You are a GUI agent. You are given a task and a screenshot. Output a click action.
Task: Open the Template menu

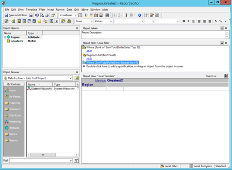point(31,9)
